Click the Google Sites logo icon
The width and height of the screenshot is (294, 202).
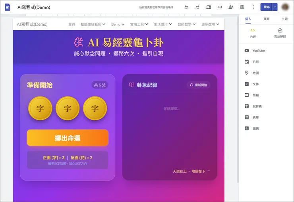pyautogui.click(x=8, y=7)
